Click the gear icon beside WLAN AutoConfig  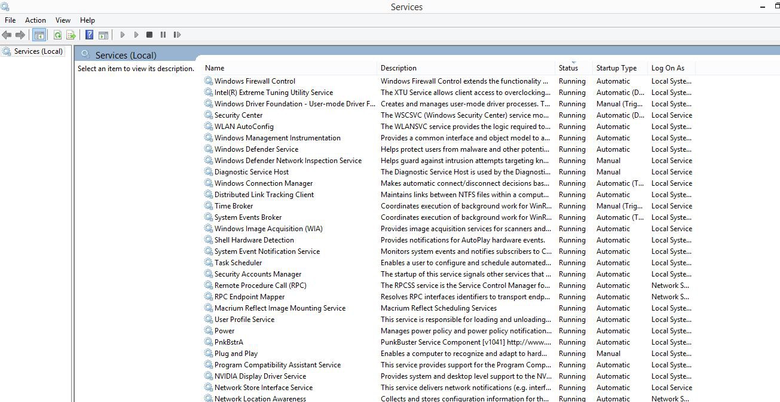coord(209,127)
